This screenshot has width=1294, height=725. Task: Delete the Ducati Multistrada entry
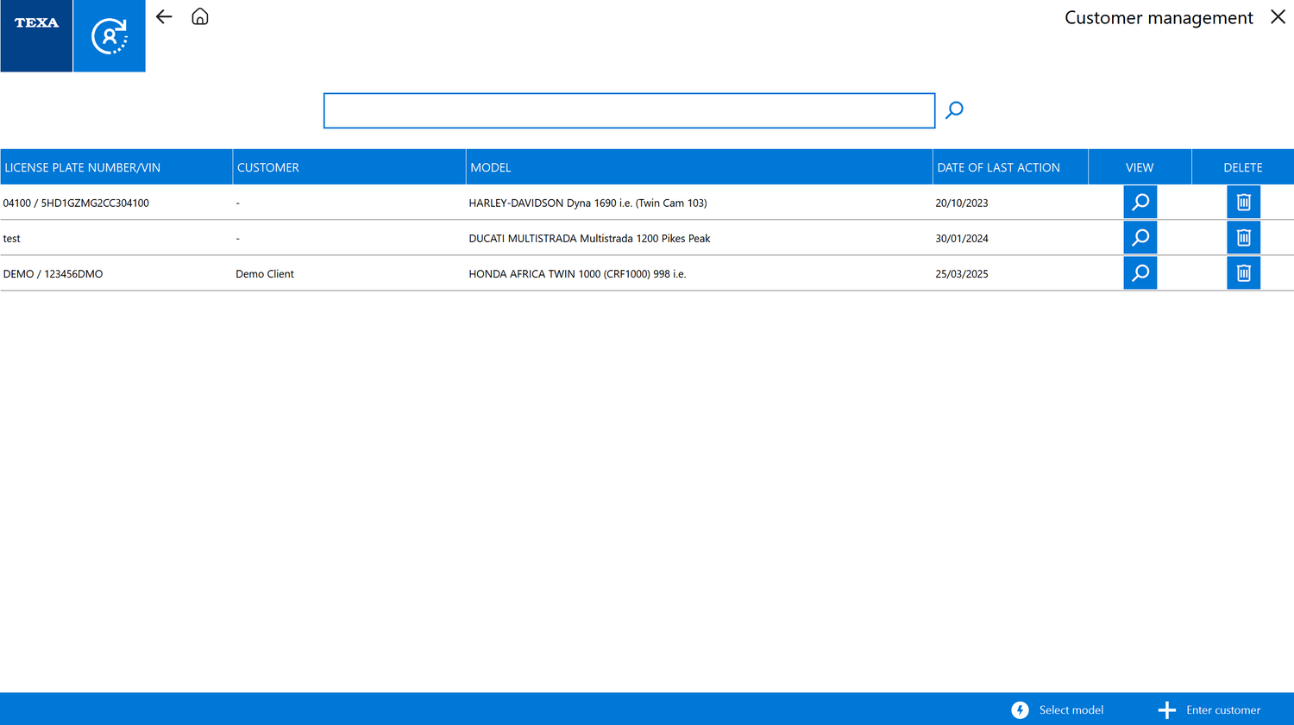pyautogui.click(x=1243, y=237)
